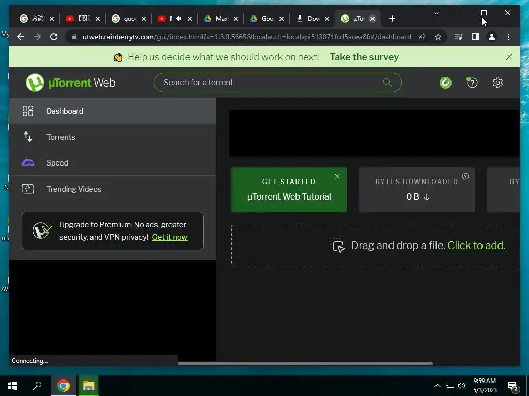Dismiss the survey banner
The height and width of the screenshot is (396, 529).
coord(509,57)
